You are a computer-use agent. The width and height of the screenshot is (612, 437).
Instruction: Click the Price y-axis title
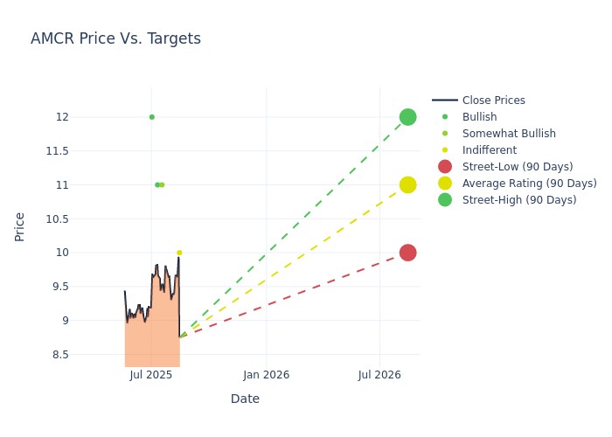[20, 227]
